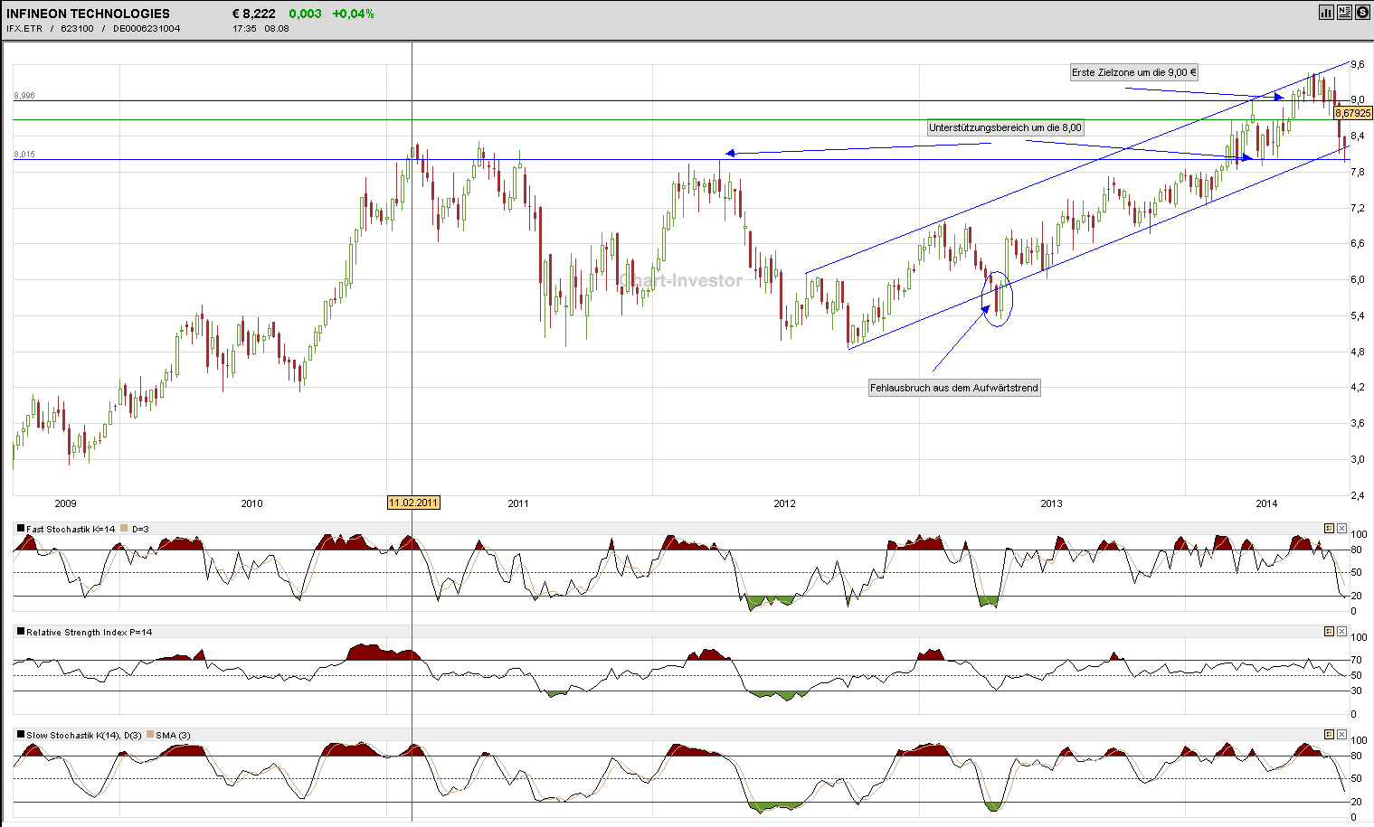Select the "Fehlausbruch aus dem Aufwärtstrend" annotation box
This screenshot has height=827, width=1374.
953,387
